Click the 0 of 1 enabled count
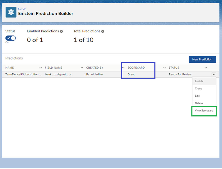The image size is (222, 169). (x=35, y=40)
